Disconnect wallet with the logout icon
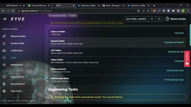The height and width of the screenshot is (107, 191). [159, 19]
